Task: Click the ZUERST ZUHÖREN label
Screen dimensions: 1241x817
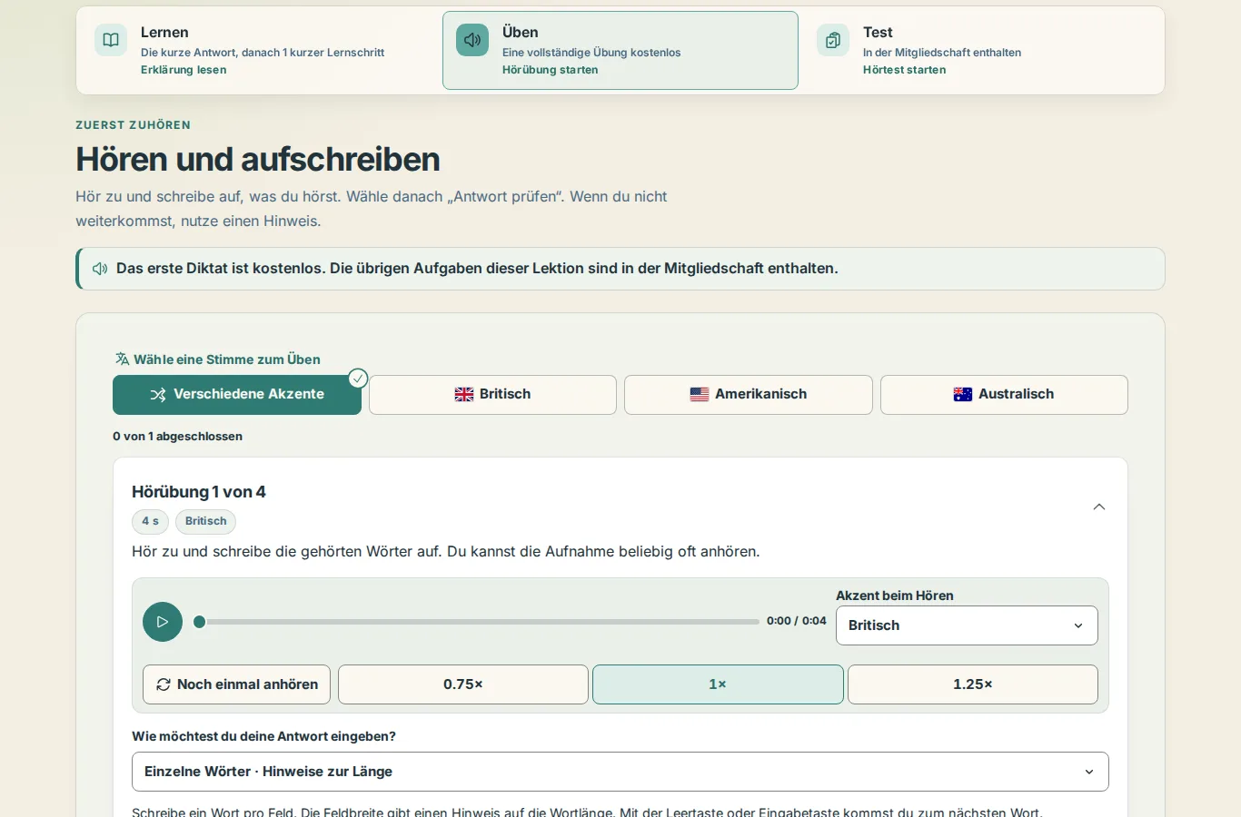Action: pyautogui.click(x=134, y=125)
